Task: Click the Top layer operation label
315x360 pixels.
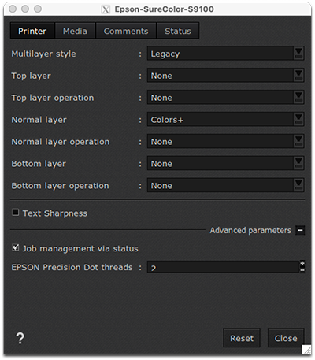Action: (53, 98)
